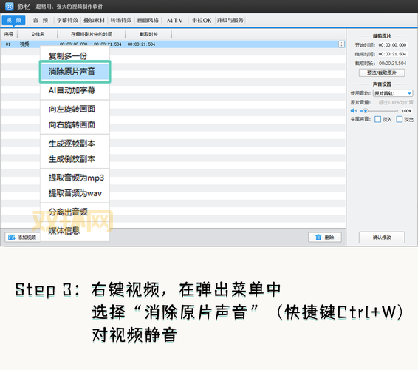Open the three-dot options icon on video row 01
The height and width of the screenshot is (370, 418).
click(341, 44)
